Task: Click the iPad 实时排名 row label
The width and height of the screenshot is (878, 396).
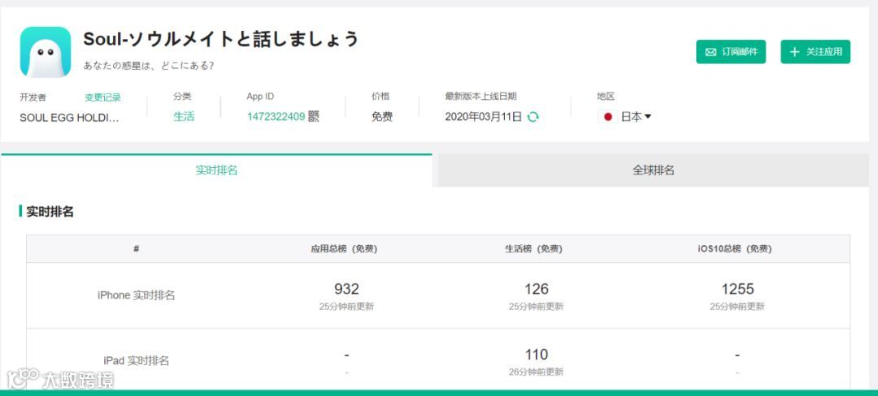Action: 136,361
